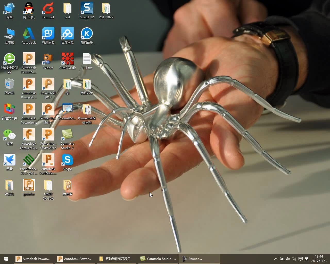The image size is (330, 264).
Task: Select the Autodesk PowerM... shortcut
Action: (29, 63)
